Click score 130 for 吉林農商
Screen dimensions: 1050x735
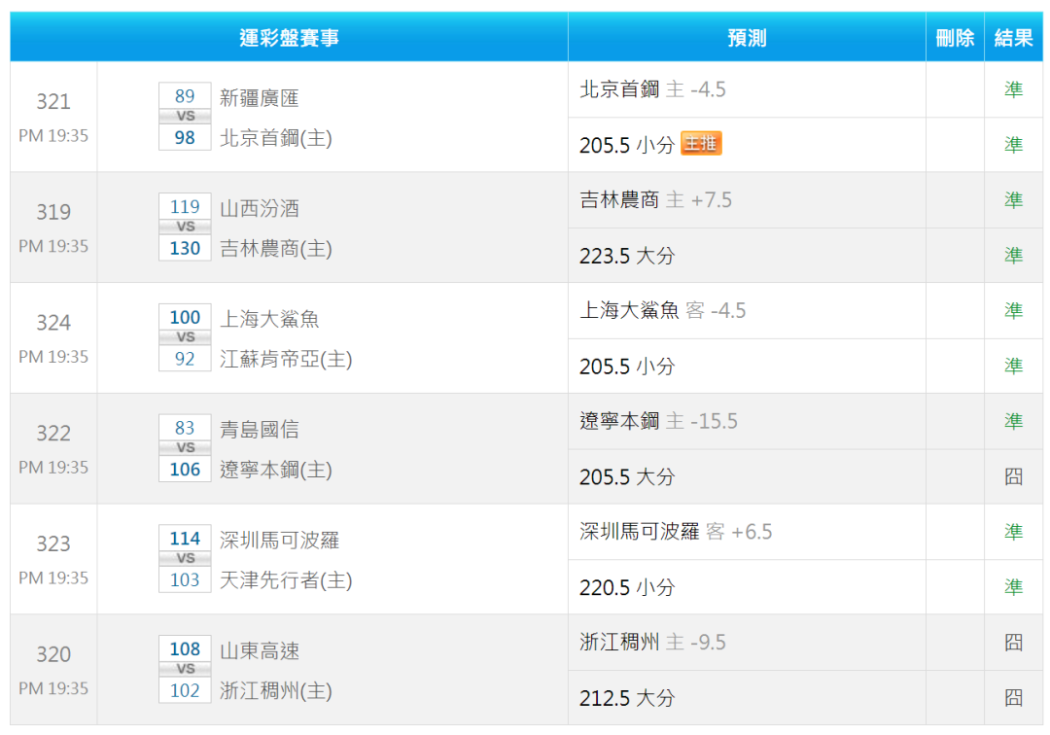click(185, 248)
